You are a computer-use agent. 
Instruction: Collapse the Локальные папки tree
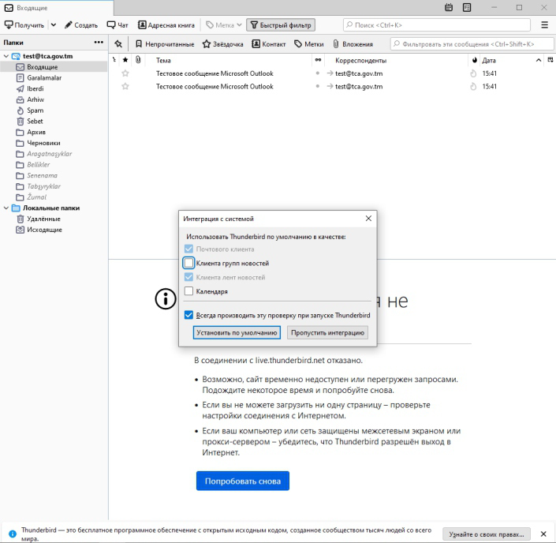coord(6,208)
